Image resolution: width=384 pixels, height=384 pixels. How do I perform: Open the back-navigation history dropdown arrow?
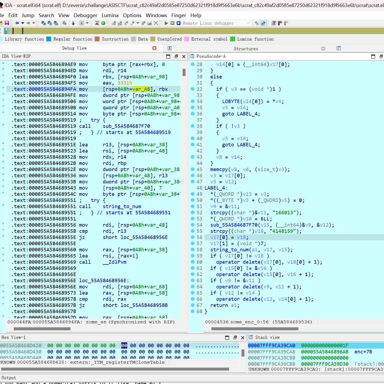tap(23, 23)
